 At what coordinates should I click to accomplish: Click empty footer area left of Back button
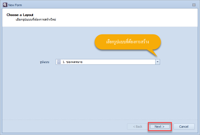[64, 127]
